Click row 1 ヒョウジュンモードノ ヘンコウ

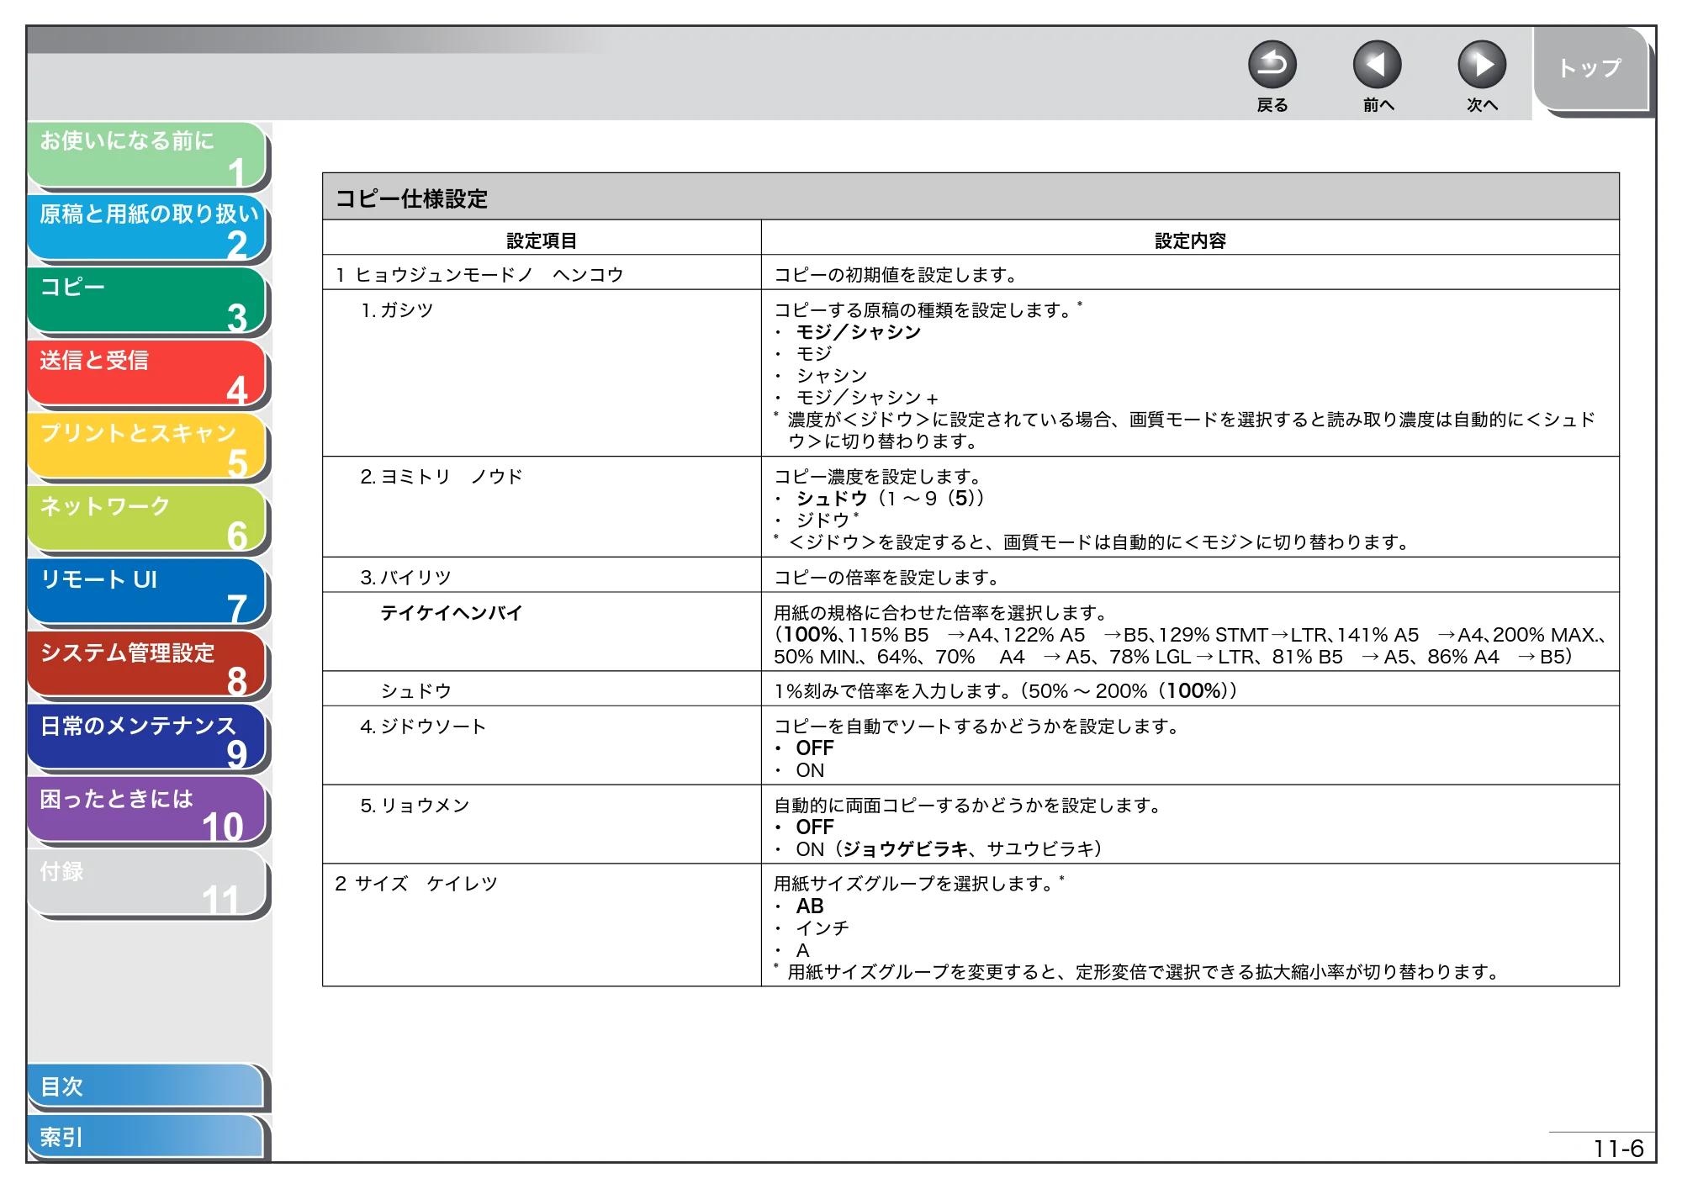tap(479, 274)
